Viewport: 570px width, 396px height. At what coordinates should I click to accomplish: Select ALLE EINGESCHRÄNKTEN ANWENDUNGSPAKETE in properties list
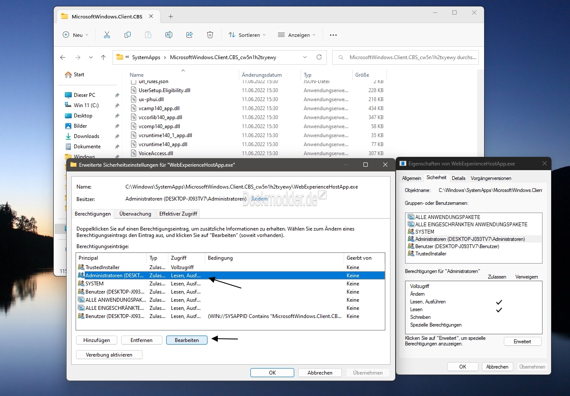[471, 225]
